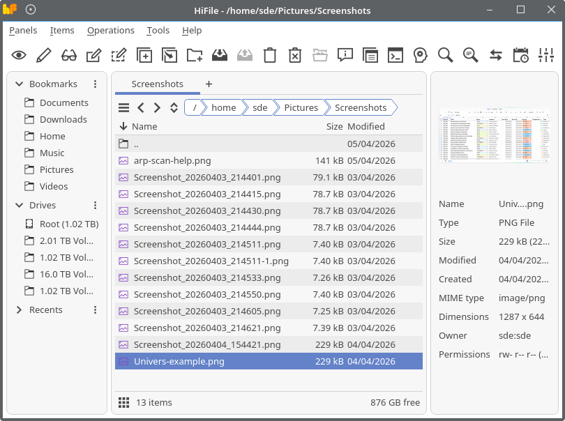The width and height of the screenshot is (565, 421).
Task: Select arp-scan-help.png file
Action: 172,160
